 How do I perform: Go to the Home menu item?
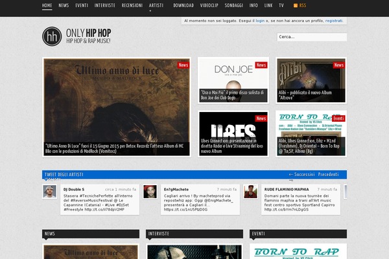point(47,5)
